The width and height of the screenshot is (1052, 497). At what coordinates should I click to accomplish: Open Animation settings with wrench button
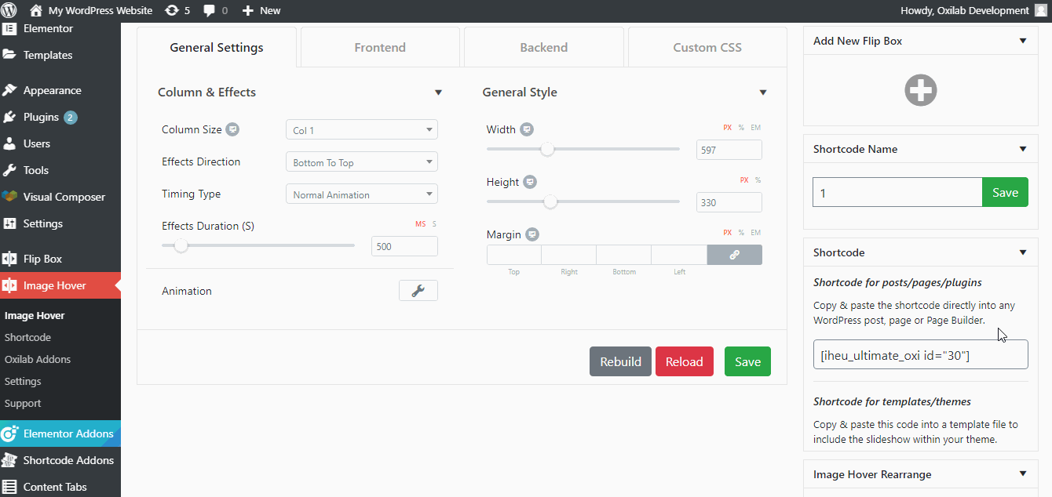(418, 291)
